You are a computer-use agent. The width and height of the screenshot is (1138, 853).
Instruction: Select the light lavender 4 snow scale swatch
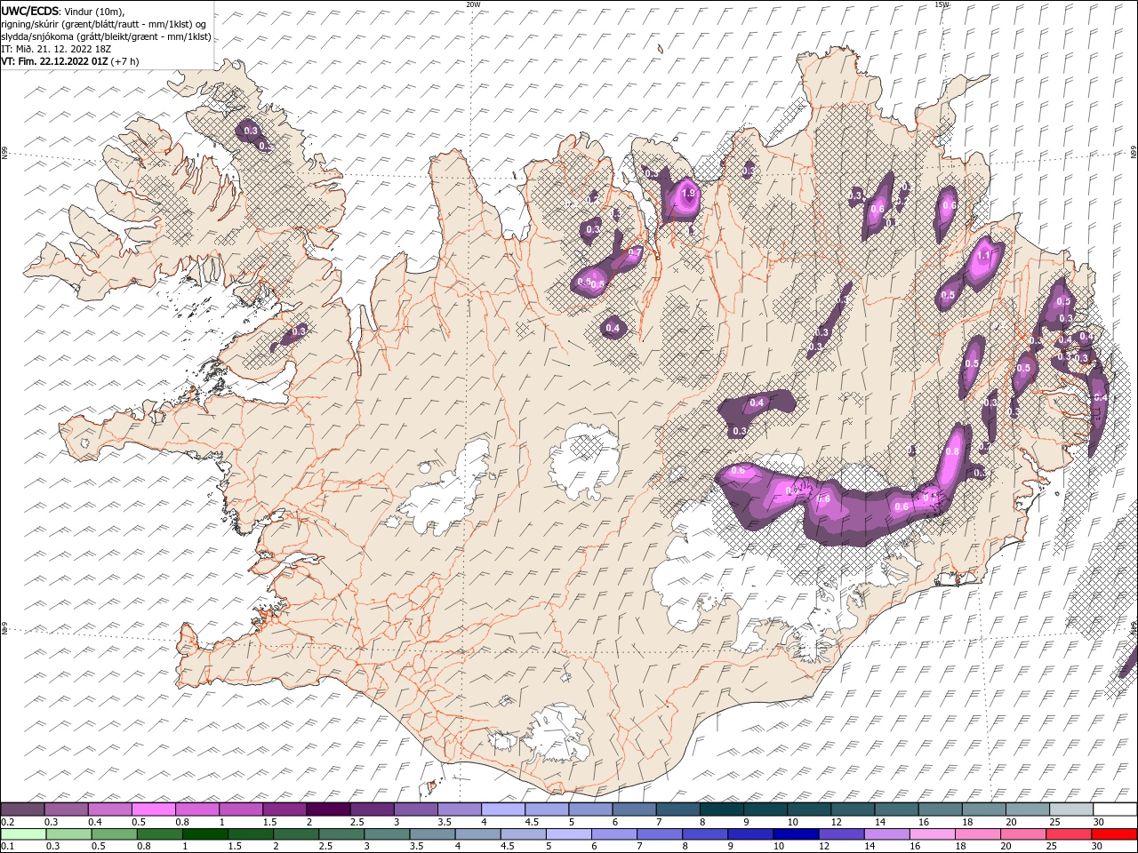click(503, 809)
